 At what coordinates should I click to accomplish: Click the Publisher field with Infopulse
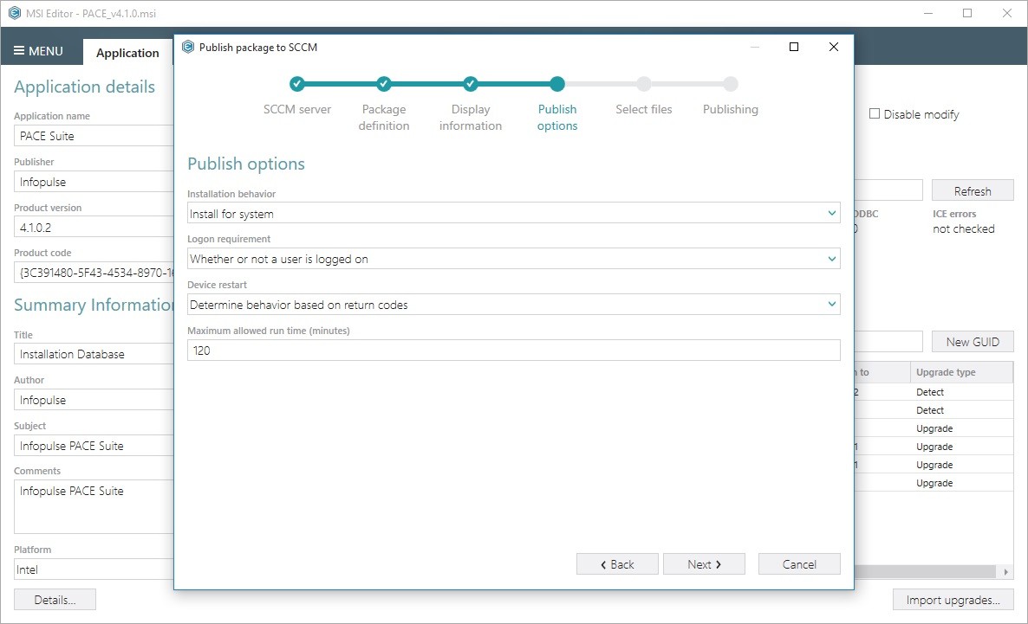tap(94, 182)
